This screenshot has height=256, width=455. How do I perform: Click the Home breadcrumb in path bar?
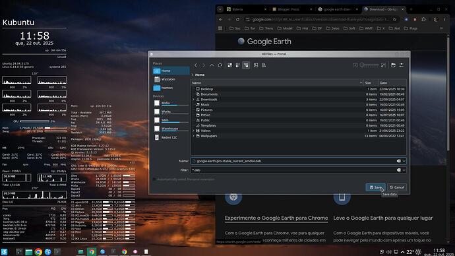[200, 75]
